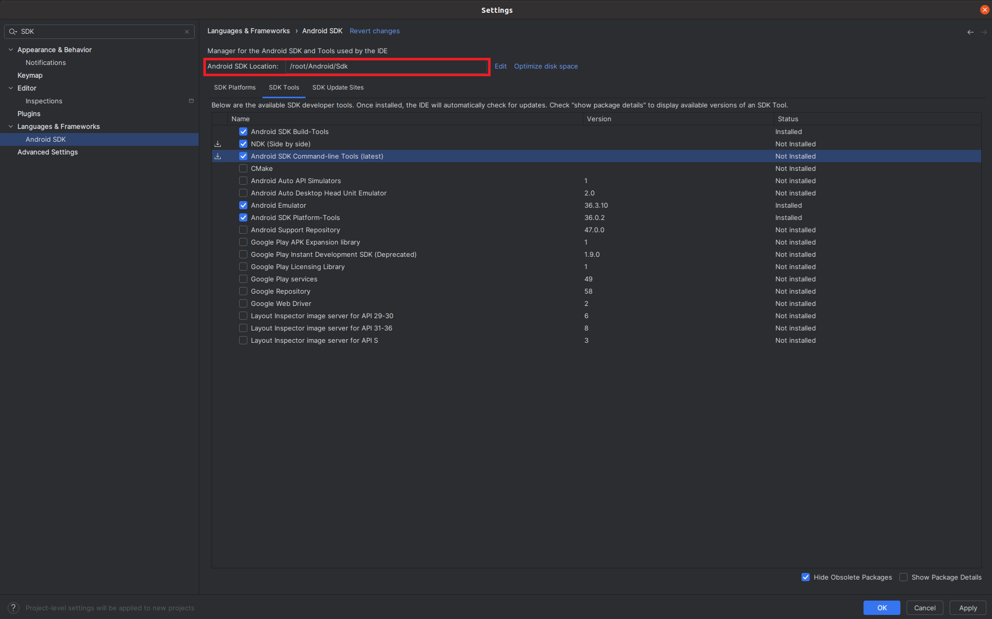Click the Inspections profile indicator icon
Image resolution: width=992 pixels, height=619 pixels.
(x=191, y=101)
